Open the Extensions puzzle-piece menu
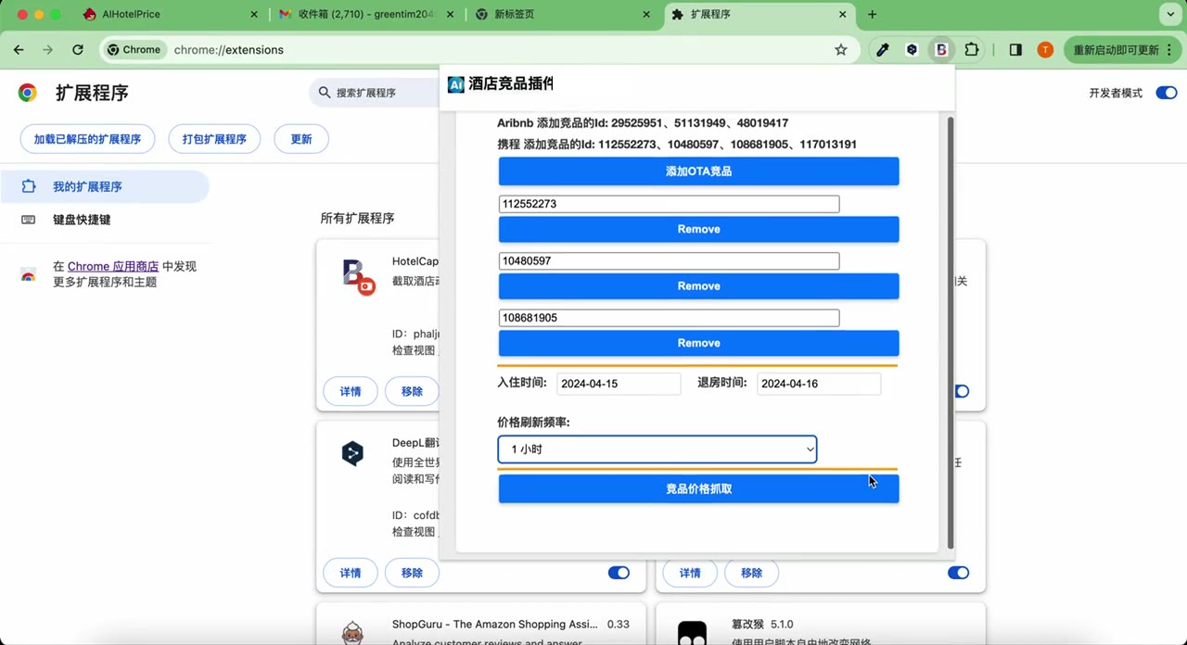The width and height of the screenshot is (1187, 645). pos(972,50)
